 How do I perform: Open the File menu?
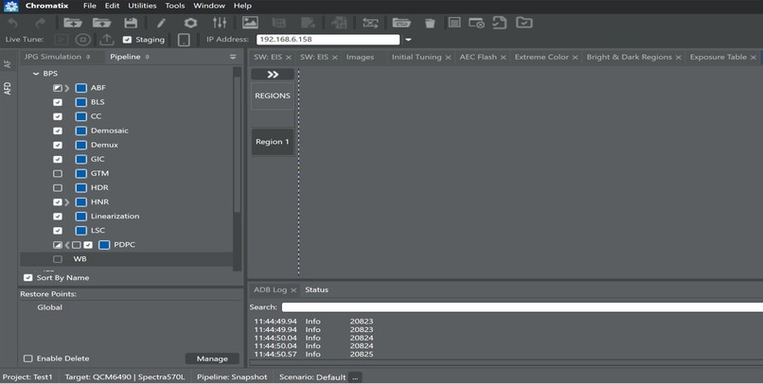90,6
